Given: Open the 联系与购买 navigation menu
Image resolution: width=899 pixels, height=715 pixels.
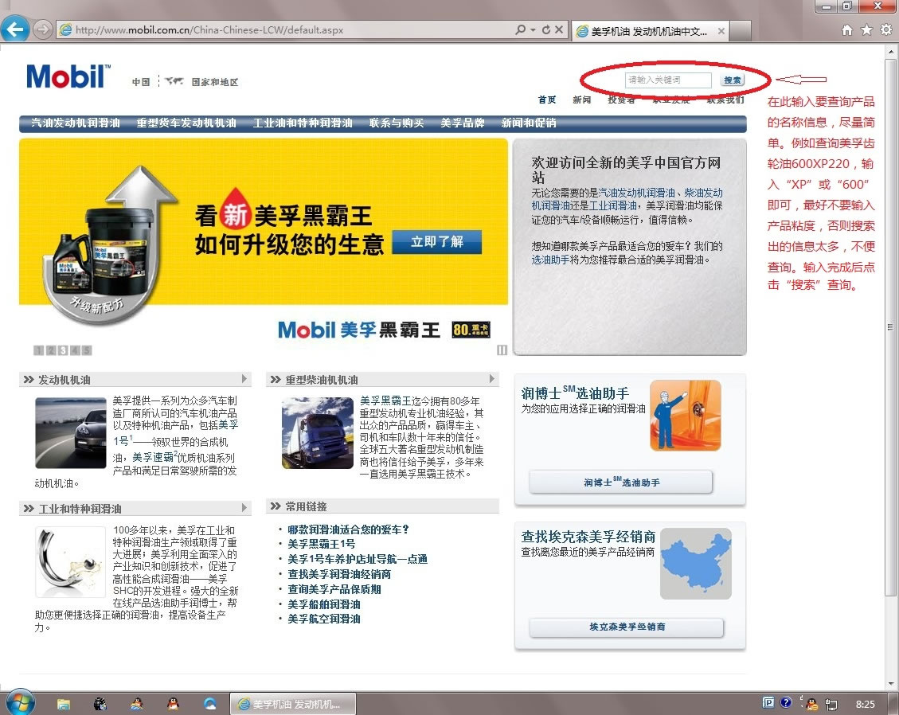Looking at the screenshot, I should (397, 123).
